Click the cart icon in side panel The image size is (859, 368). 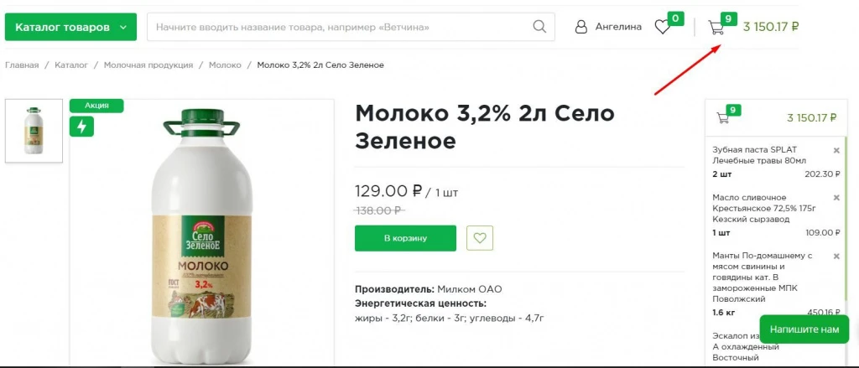point(722,118)
